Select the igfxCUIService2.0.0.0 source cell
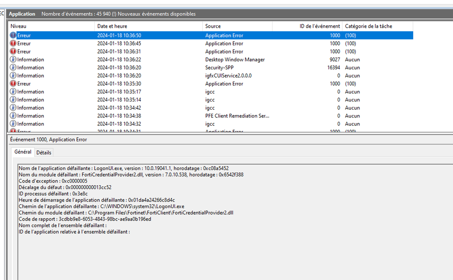The height and width of the screenshot is (280, 453). 228,76
